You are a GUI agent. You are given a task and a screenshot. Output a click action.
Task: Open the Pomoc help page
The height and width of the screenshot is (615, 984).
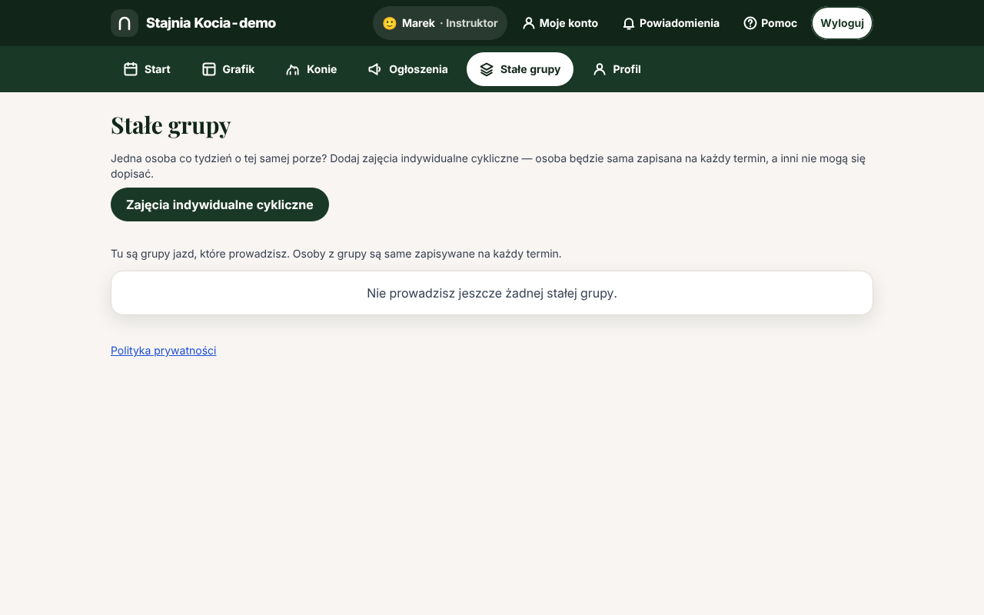770,23
